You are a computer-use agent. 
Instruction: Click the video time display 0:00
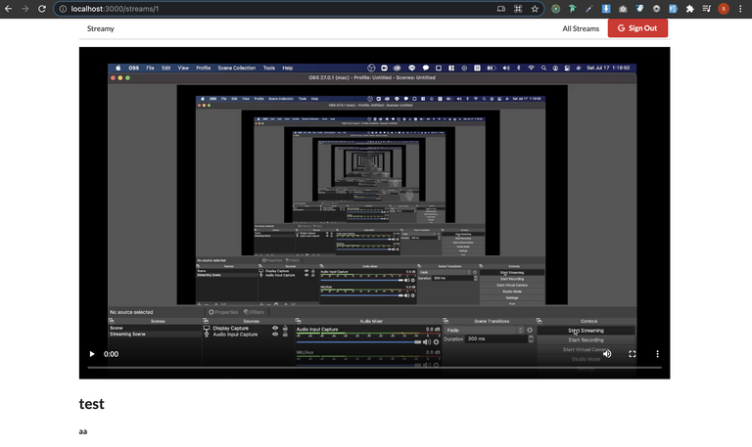(111, 354)
